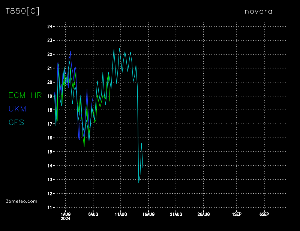The image size is (300, 231).
Task: Select the novara location label
Action: 258,11
